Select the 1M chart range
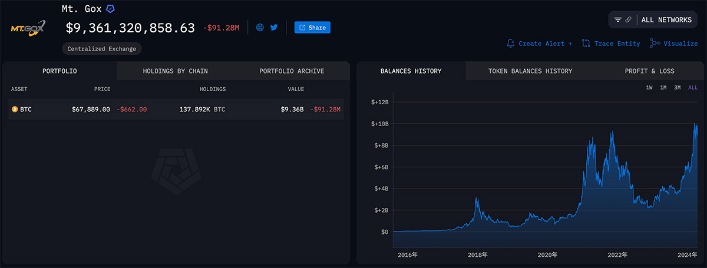 663,88
